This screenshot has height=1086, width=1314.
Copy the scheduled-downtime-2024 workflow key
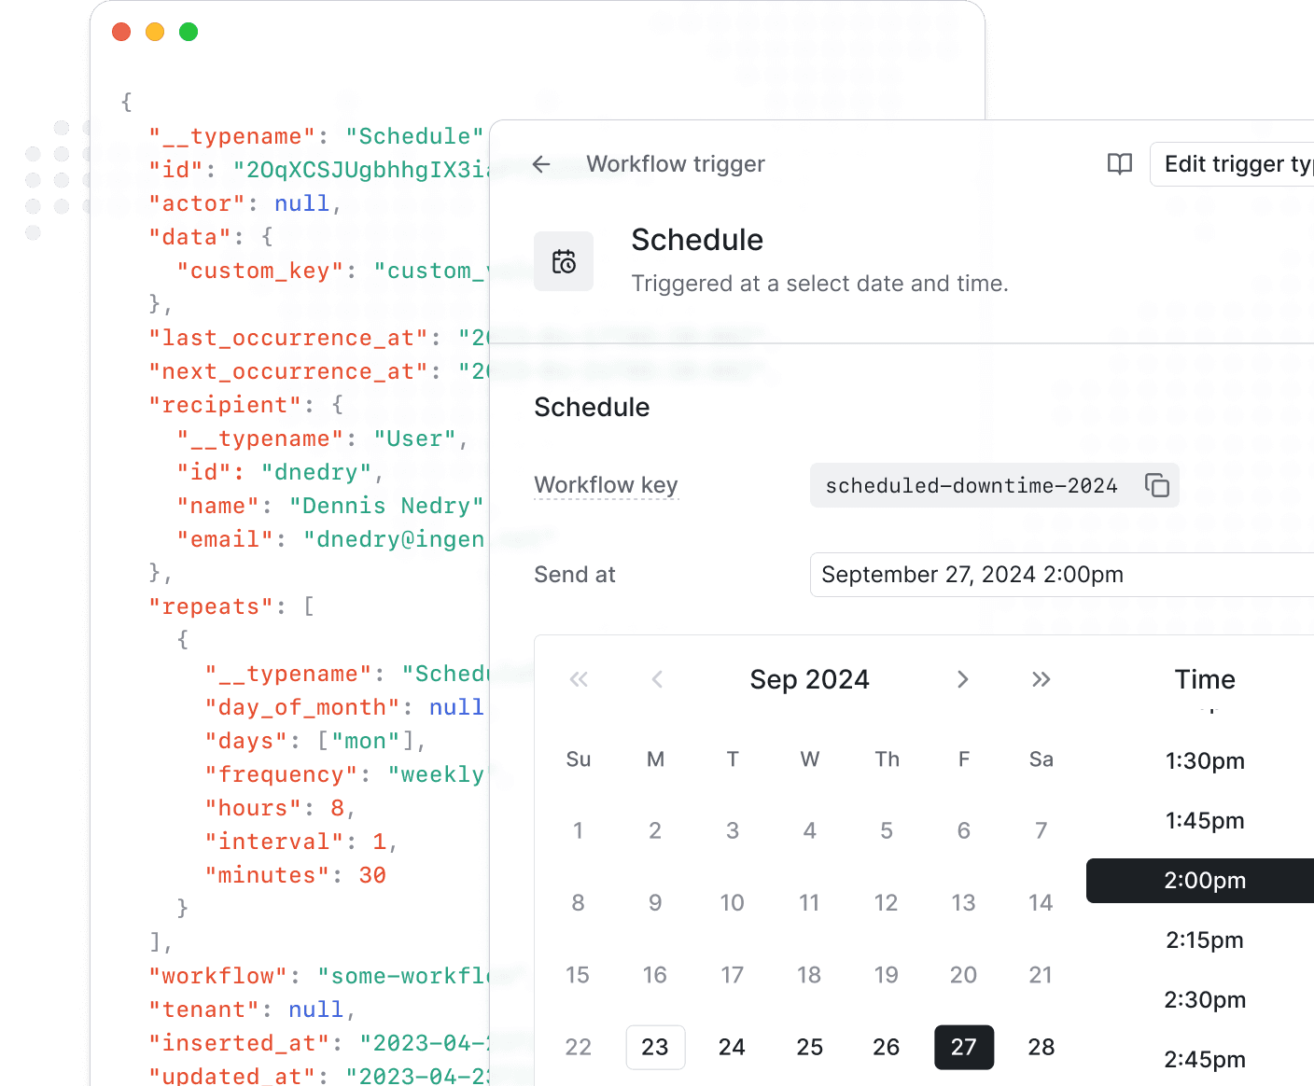point(1158,485)
